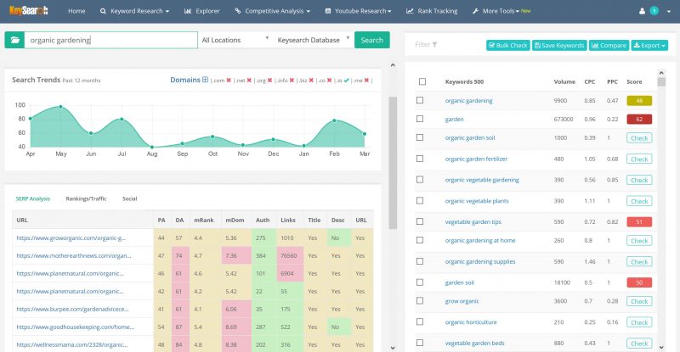Switch to the SERP Analysis tab
This screenshot has width=680, height=352.
(33, 198)
